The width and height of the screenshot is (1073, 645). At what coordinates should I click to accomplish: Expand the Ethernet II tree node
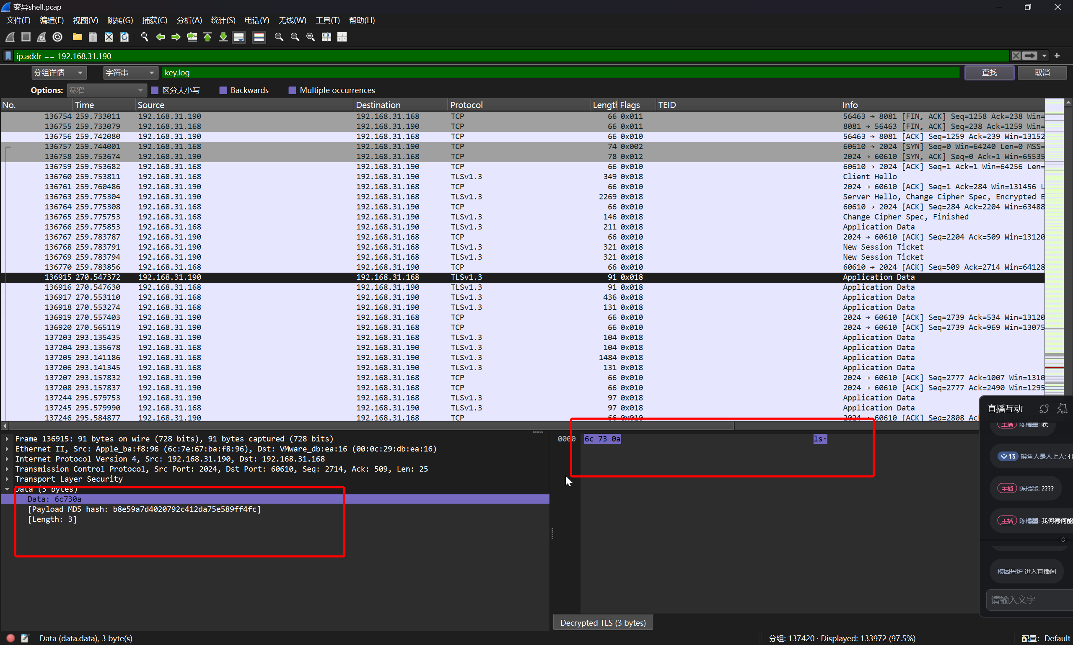(7, 449)
